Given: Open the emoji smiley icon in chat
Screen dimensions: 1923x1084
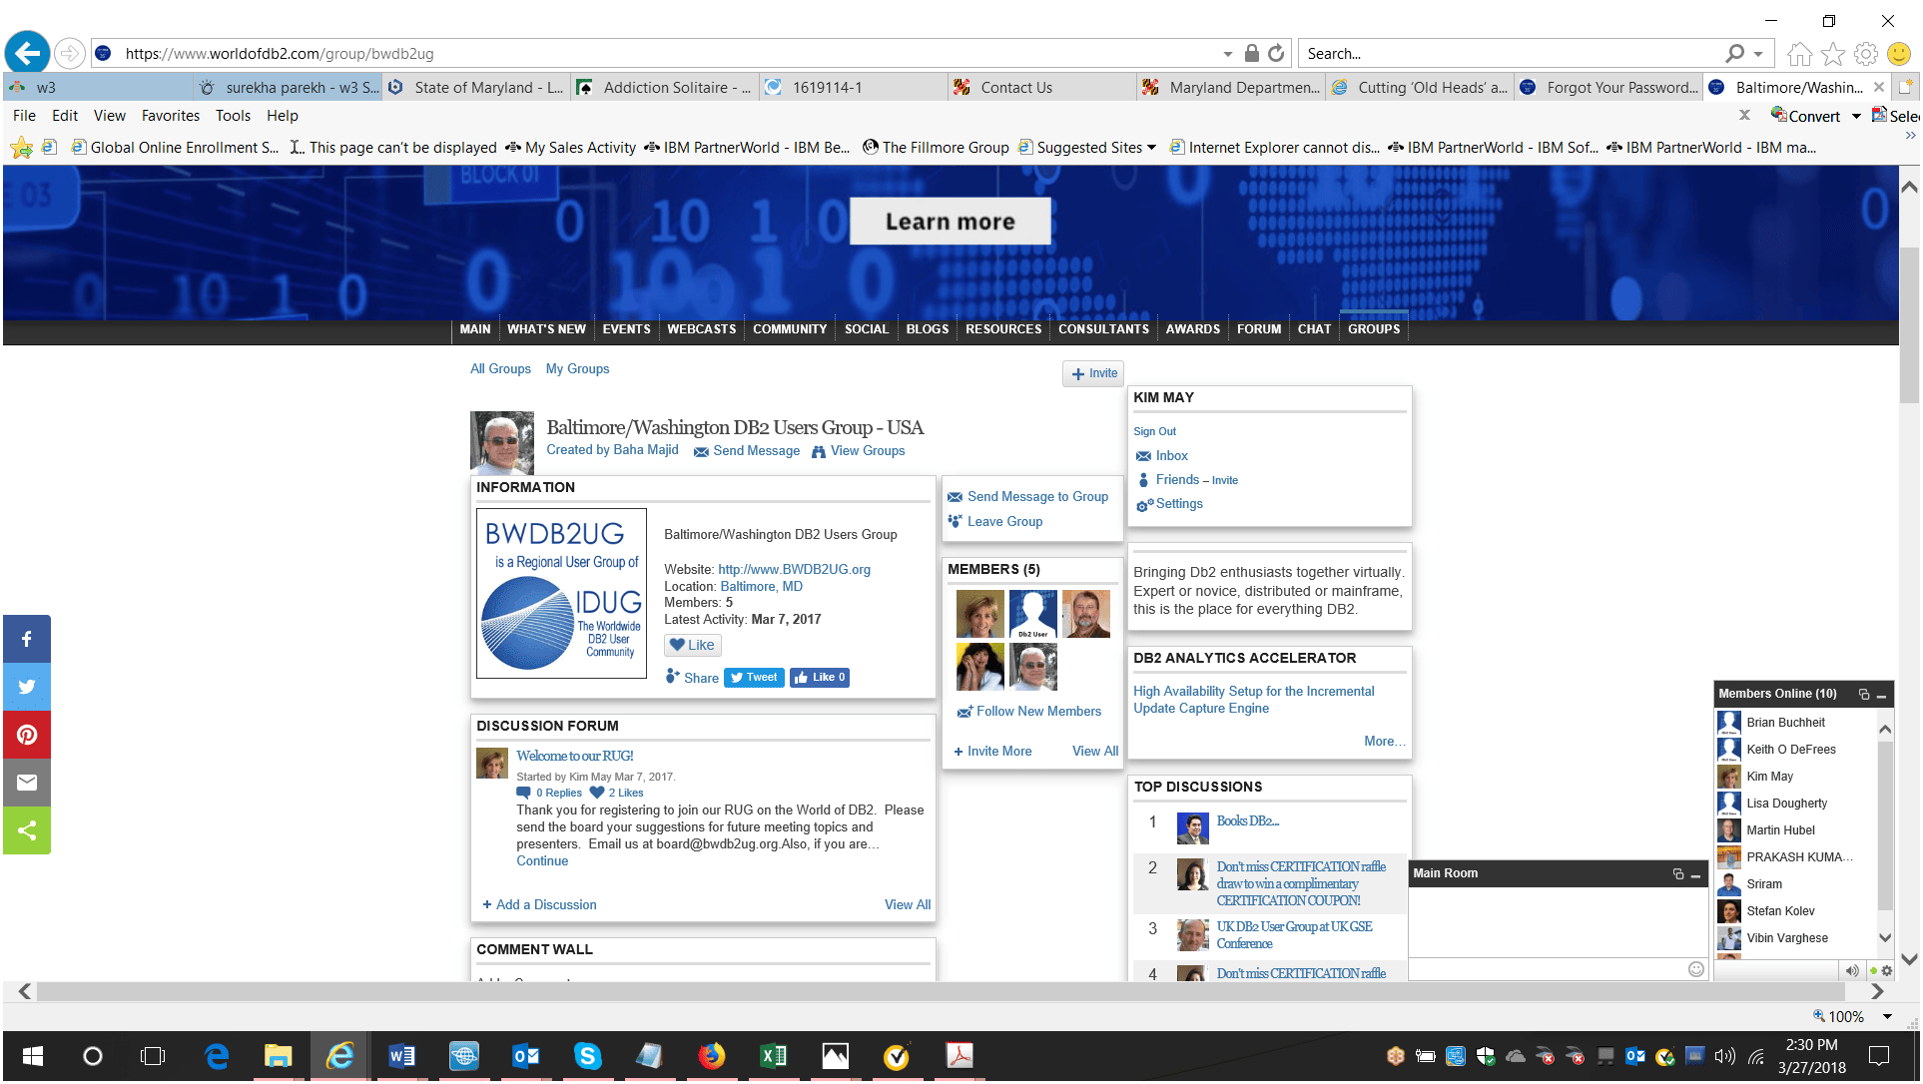Looking at the screenshot, I should [1695, 969].
